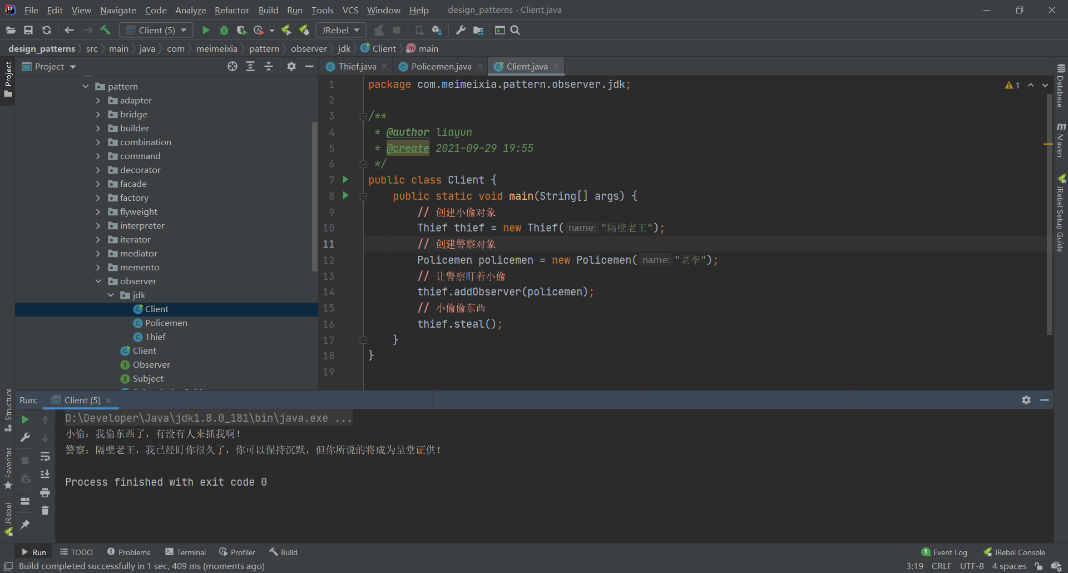Click the UTF-8 encoding in status bar
Viewport: 1068px width, 573px height.
[972, 566]
